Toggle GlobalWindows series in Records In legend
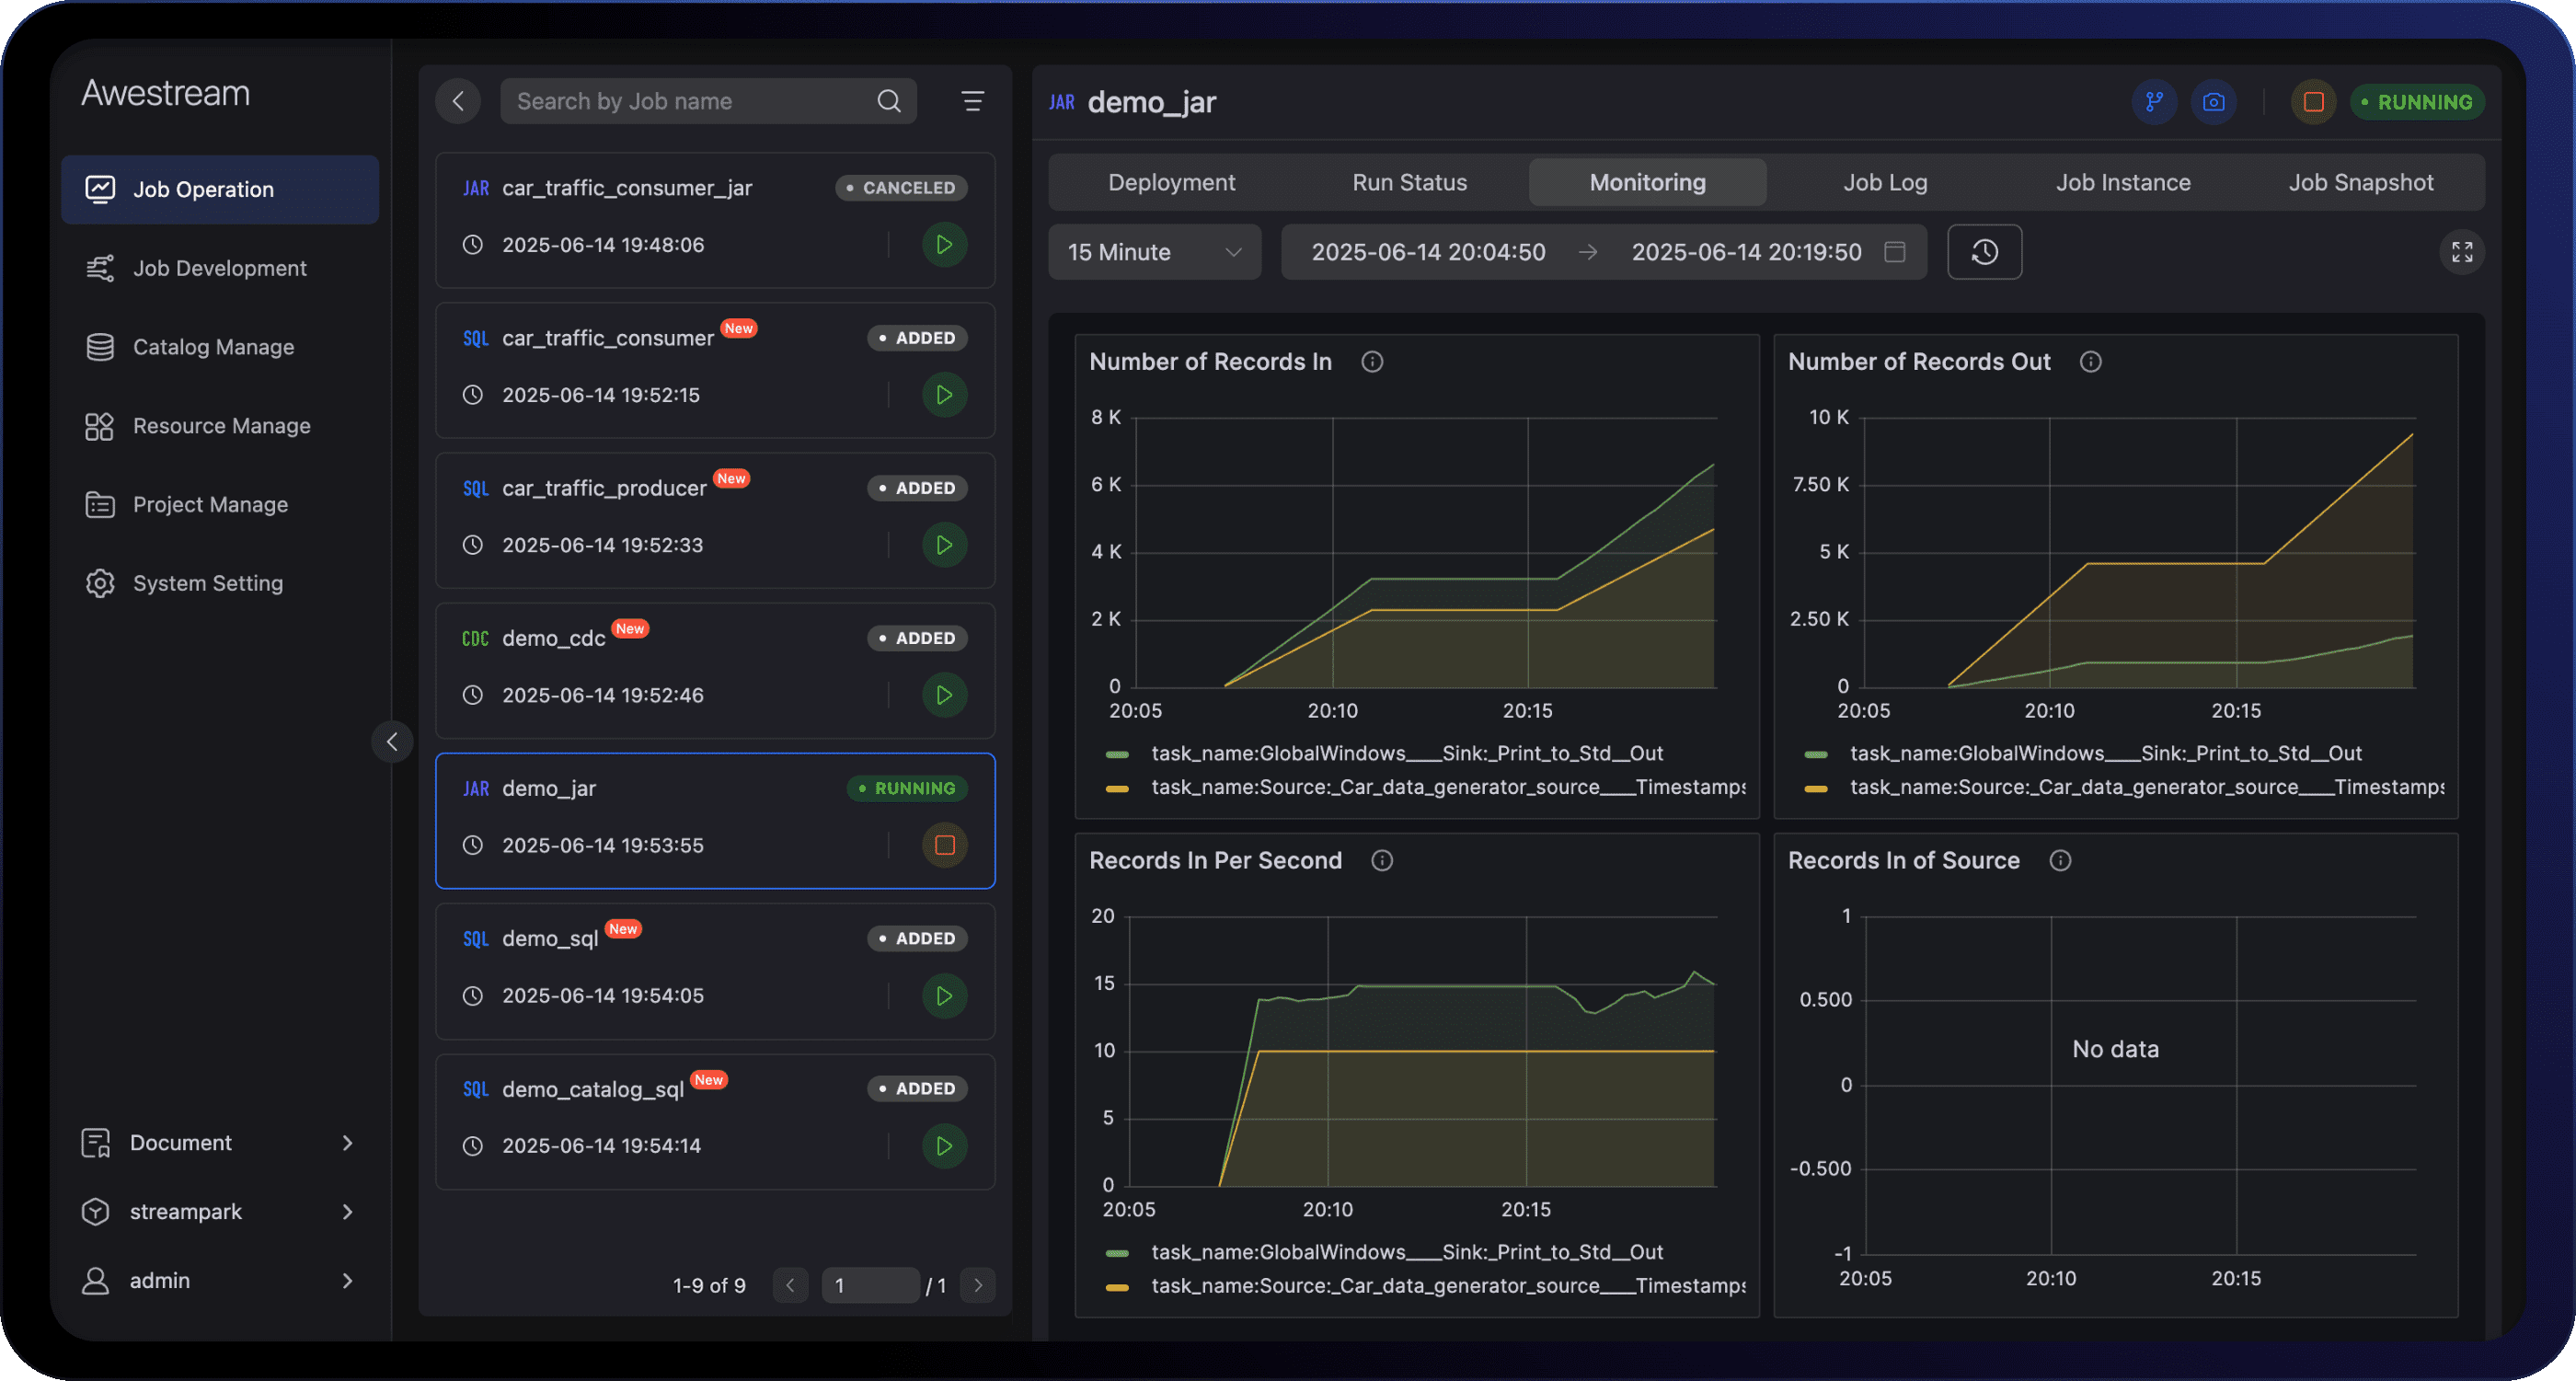This screenshot has height=1381, width=2576. (1406, 753)
